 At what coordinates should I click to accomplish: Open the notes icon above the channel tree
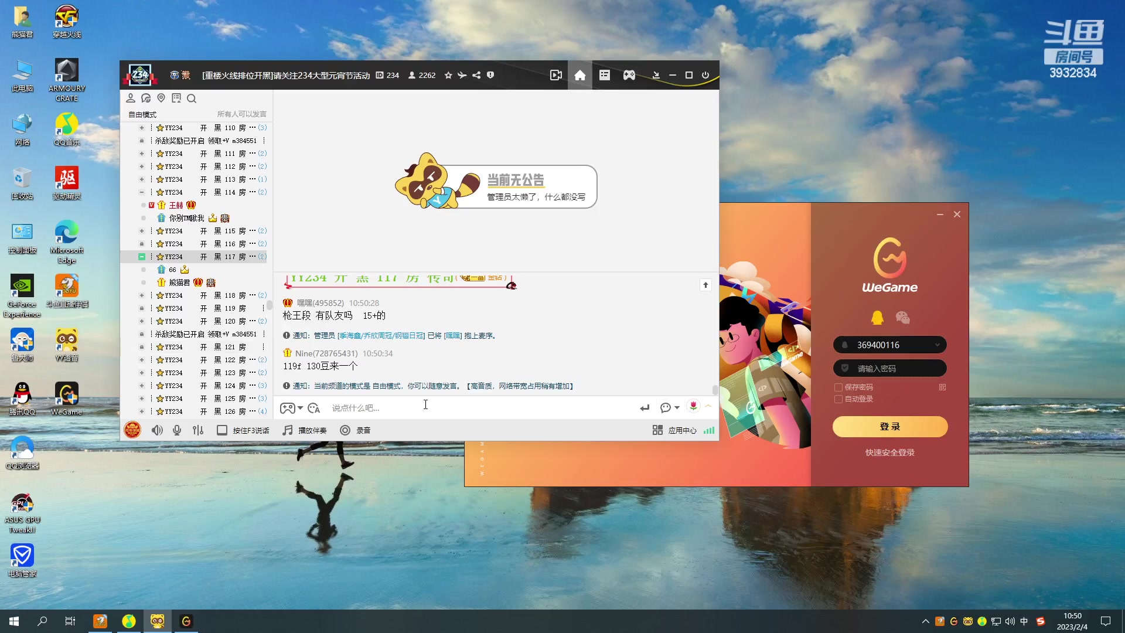coord(176,98)
